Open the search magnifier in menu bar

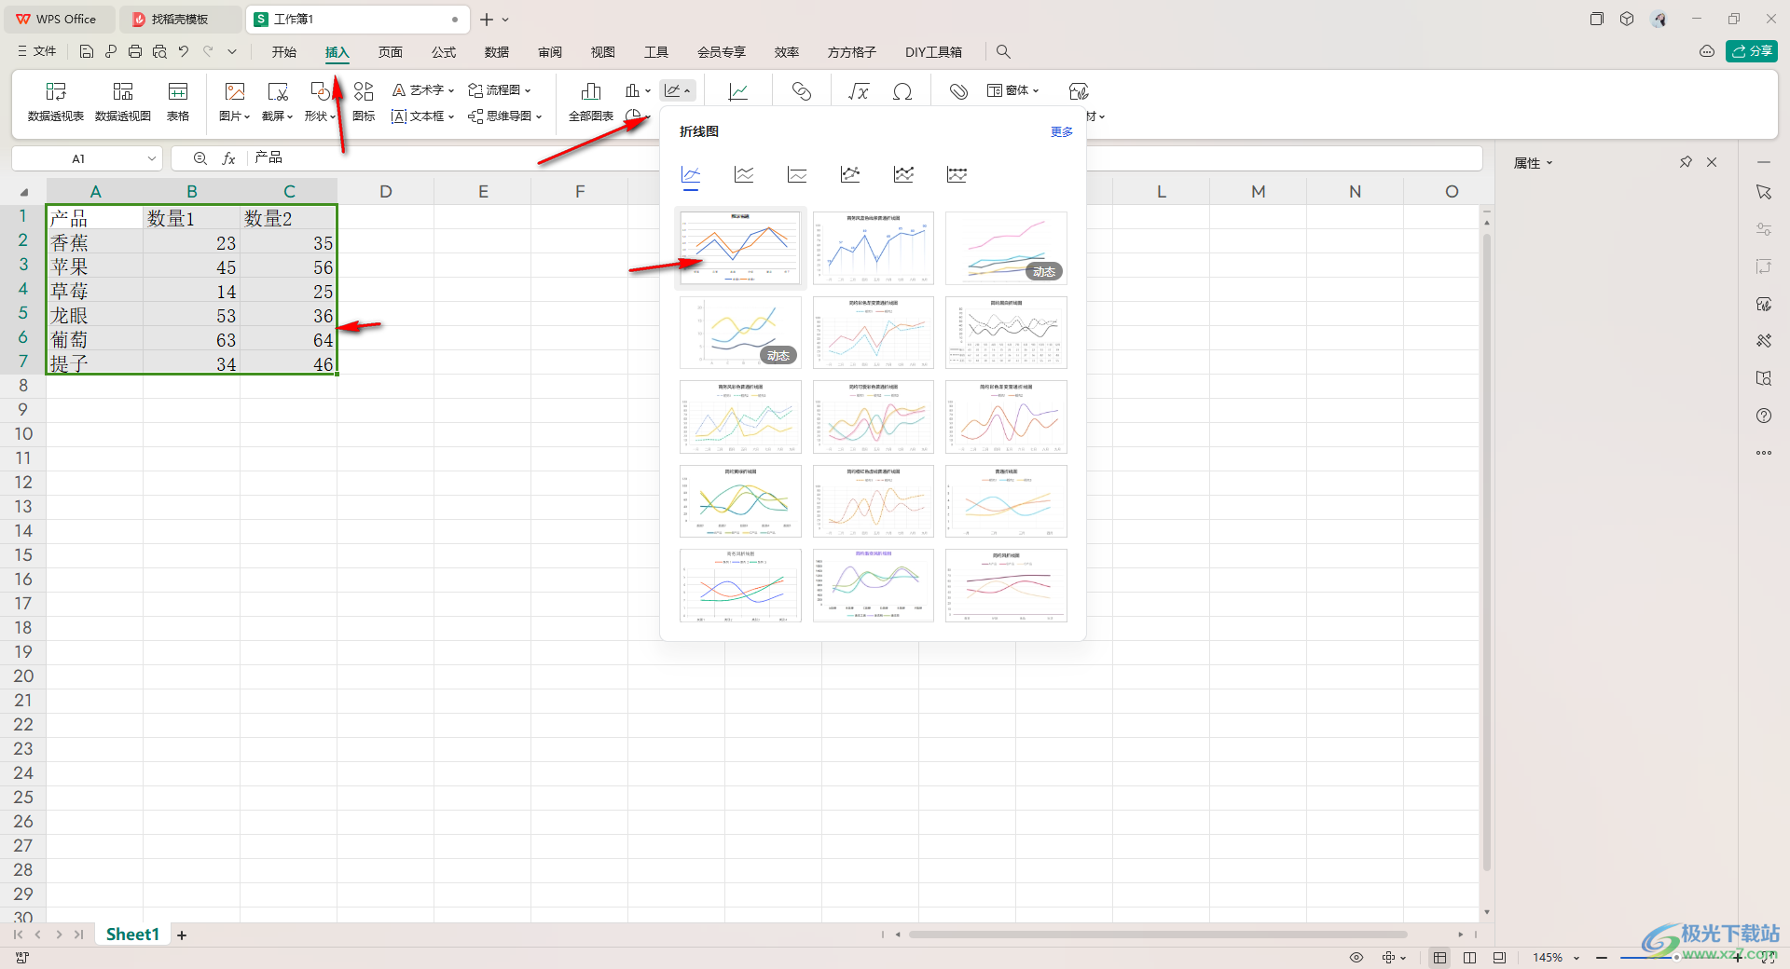tap(1003, 52)
